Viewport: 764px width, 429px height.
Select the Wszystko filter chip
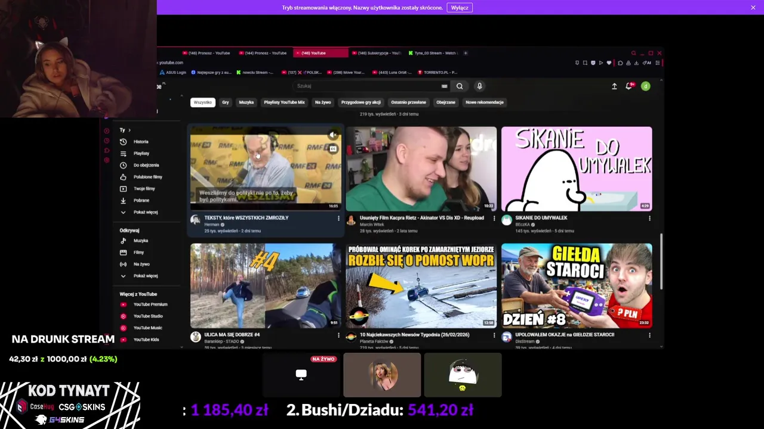(x=202, y=102)
